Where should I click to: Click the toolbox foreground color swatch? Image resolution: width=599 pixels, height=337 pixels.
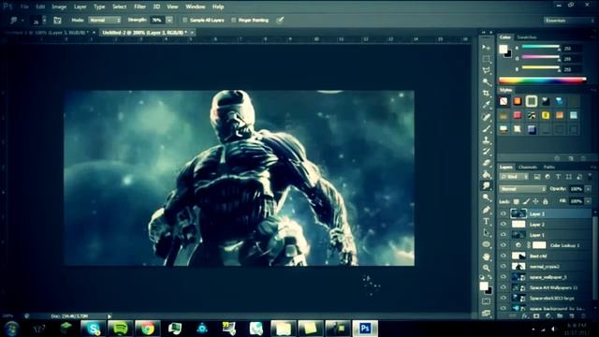484,286
